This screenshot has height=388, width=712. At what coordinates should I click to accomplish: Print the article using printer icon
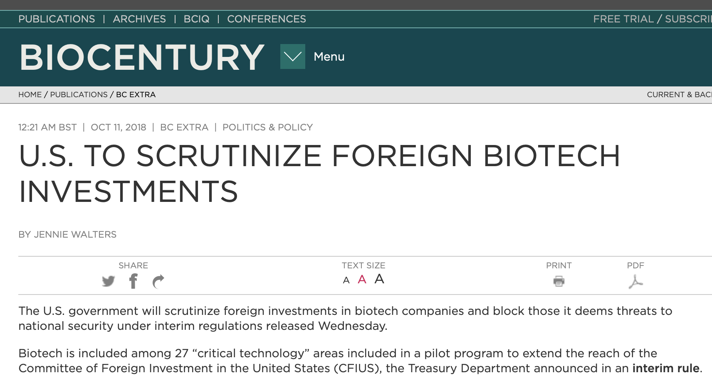tap(559, 281)
